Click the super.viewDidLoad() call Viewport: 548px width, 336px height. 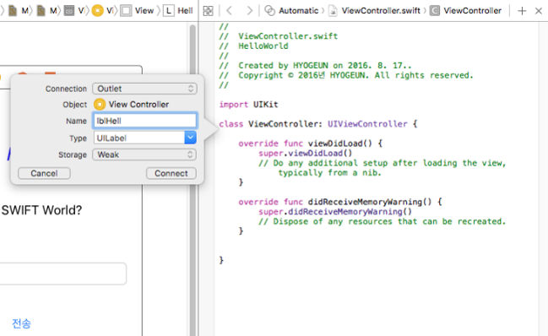point(305,154)
